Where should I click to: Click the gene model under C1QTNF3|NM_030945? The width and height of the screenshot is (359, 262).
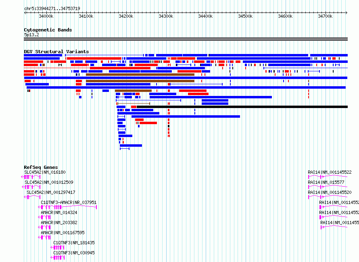[x=57, y=258]
